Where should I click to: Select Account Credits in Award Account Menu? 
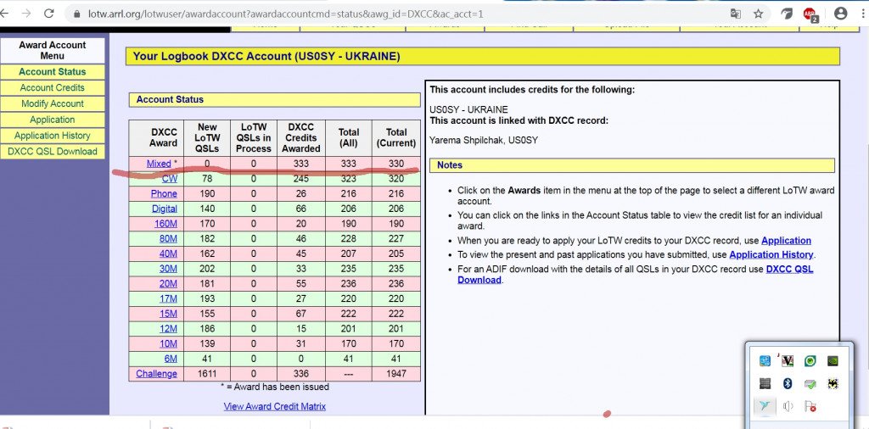53,87
